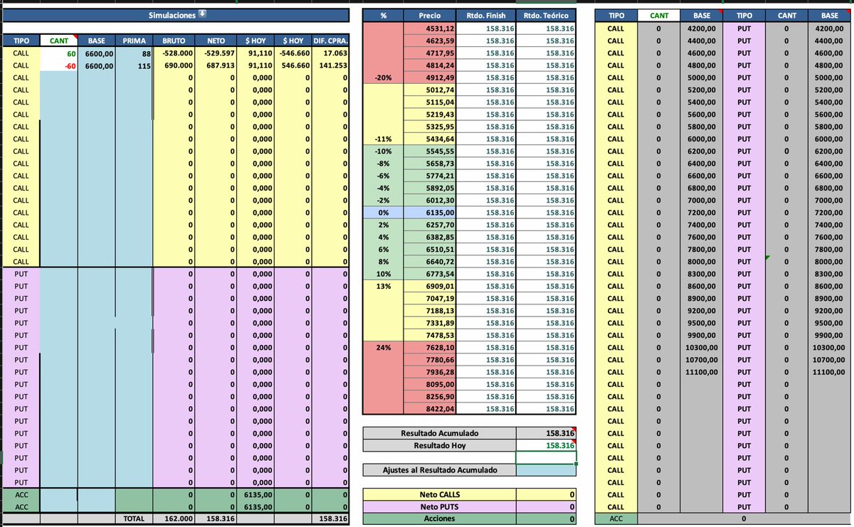
Task: Click the Precio cell 4531,12
Action: click(x=430, y=28)
